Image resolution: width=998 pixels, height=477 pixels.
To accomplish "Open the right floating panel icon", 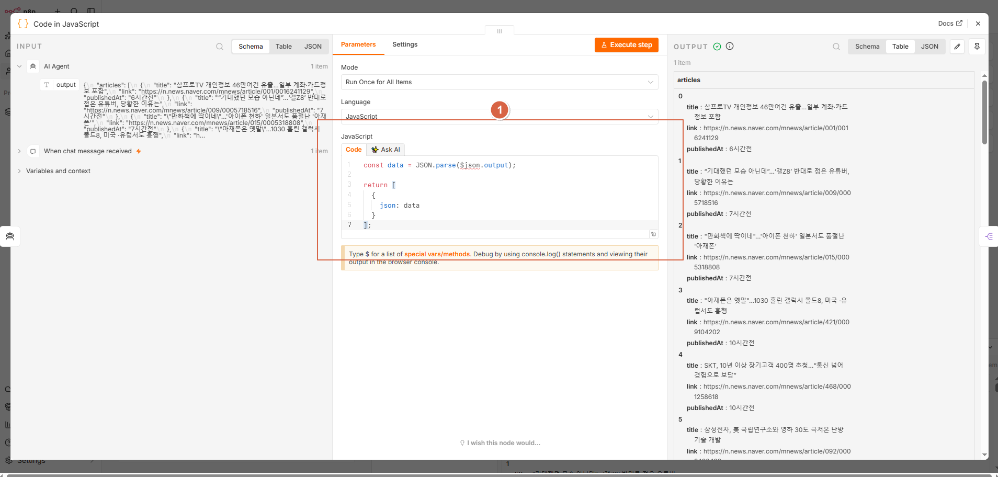I will click(x=989, y=236).
